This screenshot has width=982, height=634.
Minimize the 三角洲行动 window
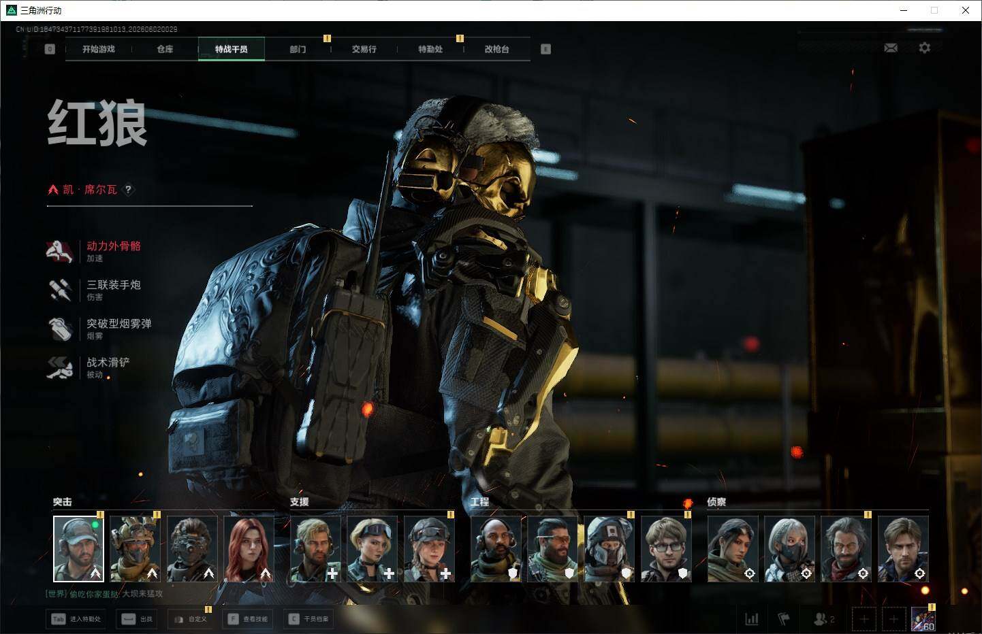tap(904, 10)
